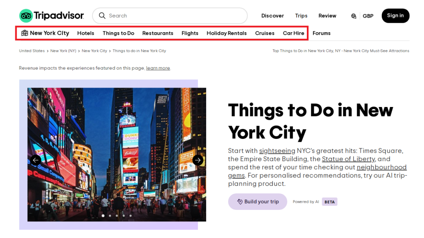The width and height of the screenshot is (424, 238).
Task: Open the Restaurants tab
Action: point(158,33)
